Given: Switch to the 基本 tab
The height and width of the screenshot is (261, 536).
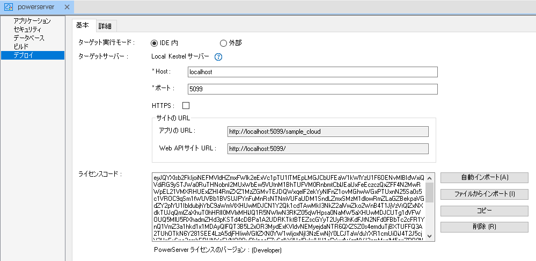Looking at the screenshot, I should 83,26.
